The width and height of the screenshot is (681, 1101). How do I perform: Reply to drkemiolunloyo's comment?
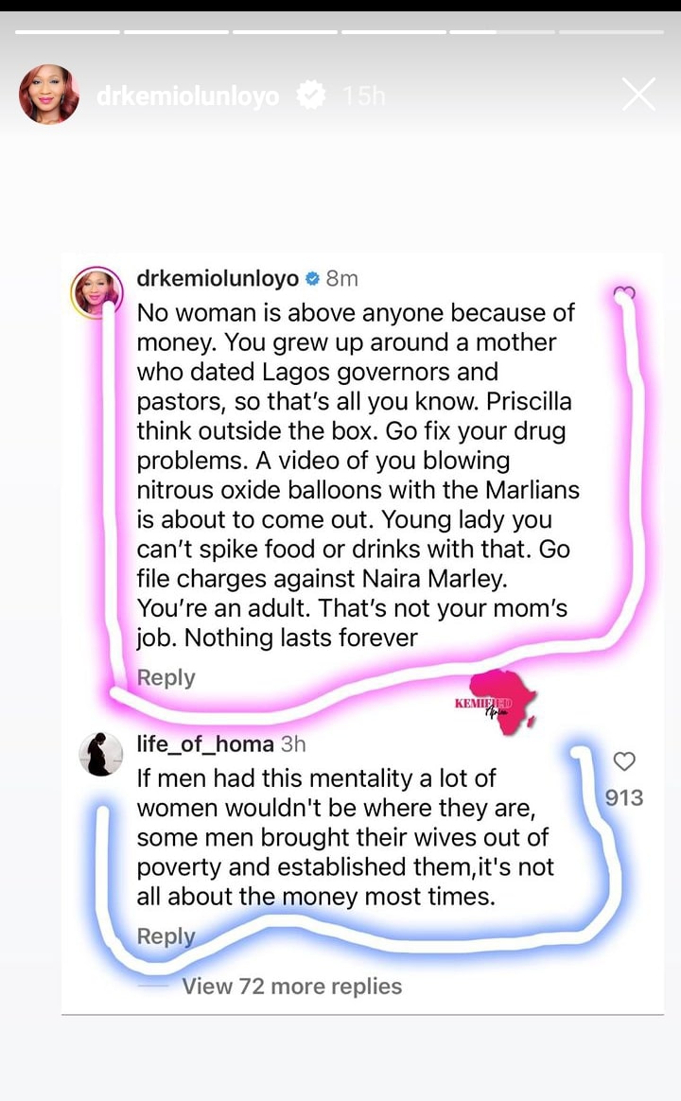click(166, 677)
